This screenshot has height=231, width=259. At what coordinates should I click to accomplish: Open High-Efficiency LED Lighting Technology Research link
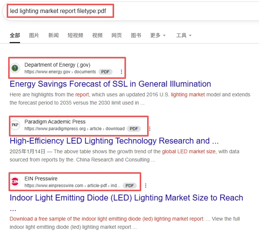pos(114,141)
